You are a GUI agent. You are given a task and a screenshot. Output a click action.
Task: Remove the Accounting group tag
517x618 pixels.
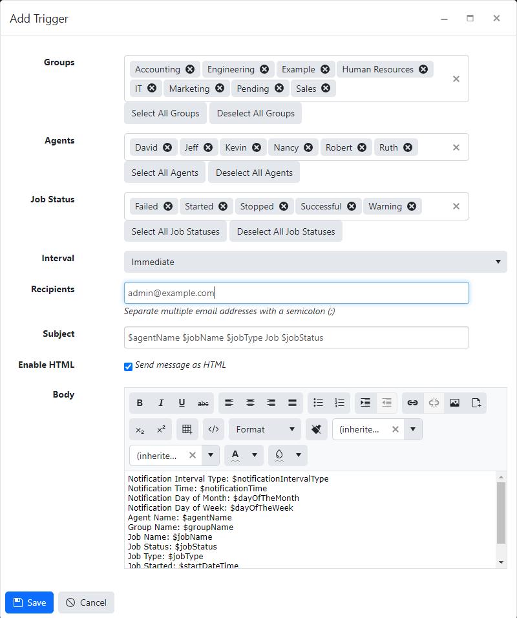coord(190,69)
